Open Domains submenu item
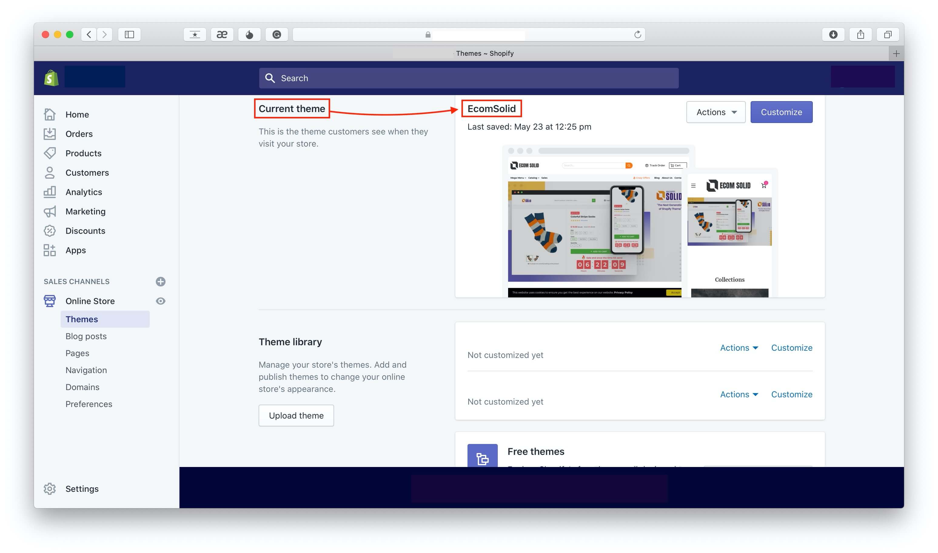 (82, 387)
